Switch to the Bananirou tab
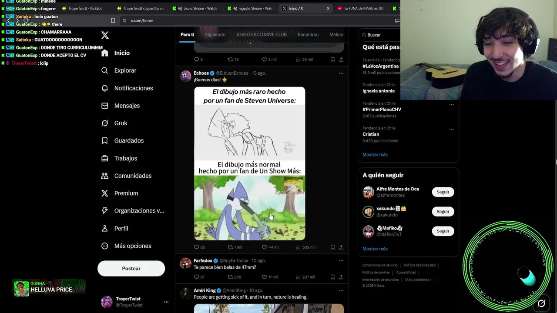The image size is (557, 313). 308,35
